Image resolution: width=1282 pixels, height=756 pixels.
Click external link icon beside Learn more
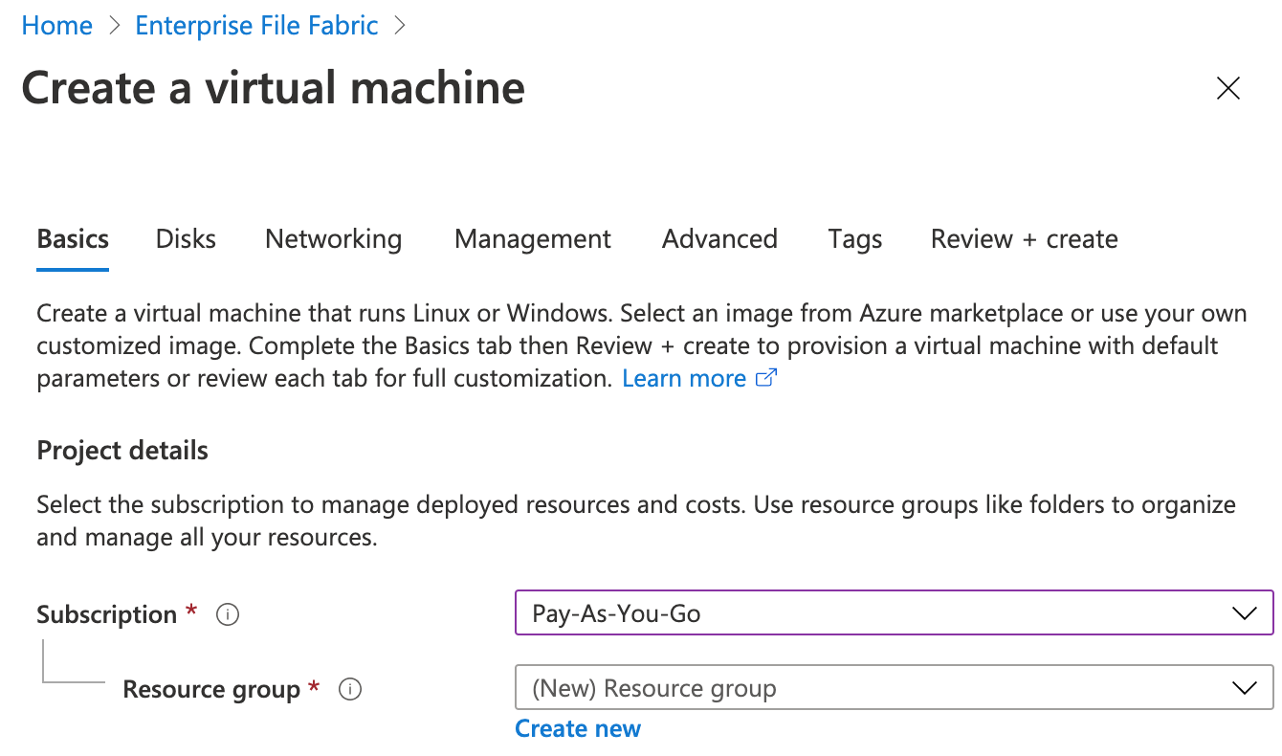pyautogui.click(x=766, y=378)
